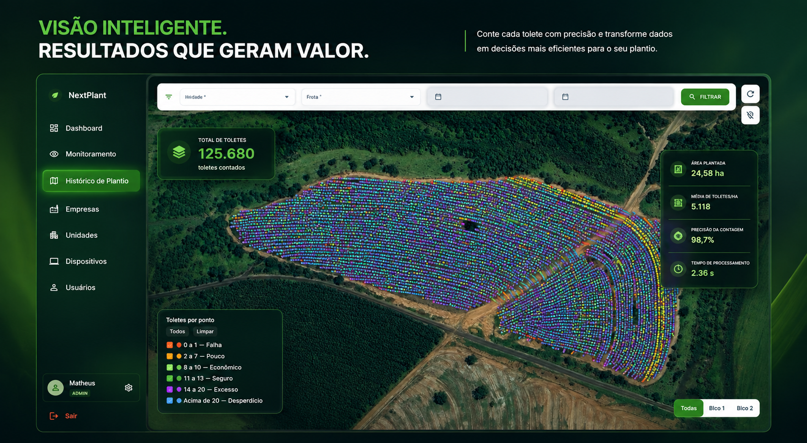Screen dimensions: 807x443
Task: Open the Dashboard menu item
Action: (91, 128)
